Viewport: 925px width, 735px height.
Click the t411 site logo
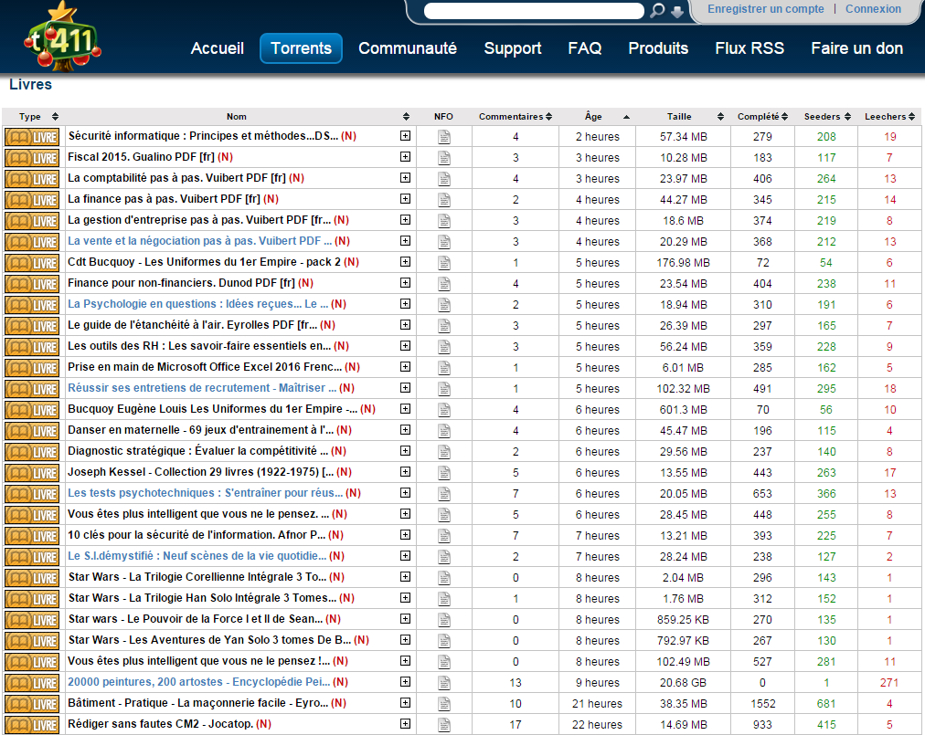[x=61, y=37]
